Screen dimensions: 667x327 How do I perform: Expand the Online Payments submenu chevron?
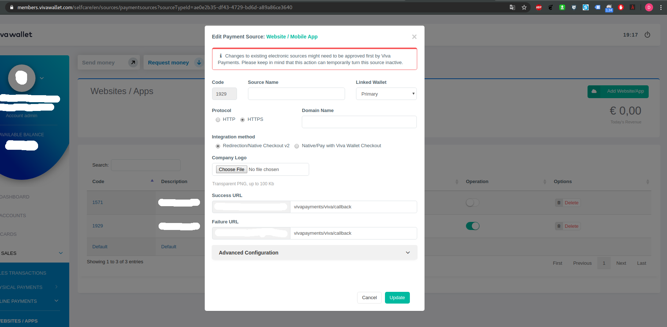point(56,301)
